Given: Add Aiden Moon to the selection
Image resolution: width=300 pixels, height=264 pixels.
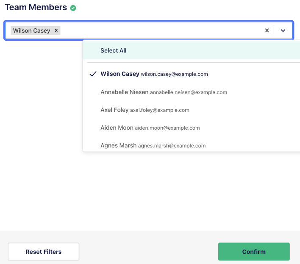Looking at the screenshot, I should click(117, 128).
